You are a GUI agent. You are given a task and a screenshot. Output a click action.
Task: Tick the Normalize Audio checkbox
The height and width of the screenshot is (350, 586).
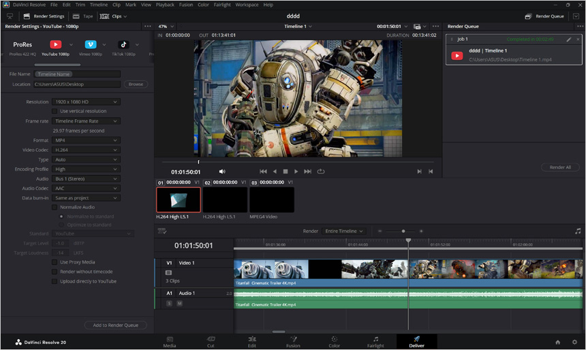[x=55, y=207]
